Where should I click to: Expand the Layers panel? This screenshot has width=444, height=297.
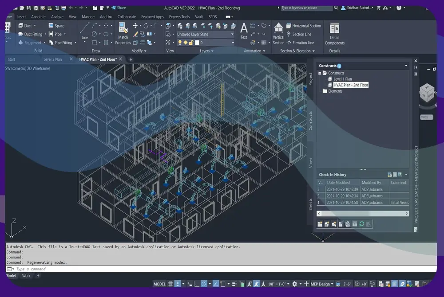pyautogui.click(x=206, y=51)
